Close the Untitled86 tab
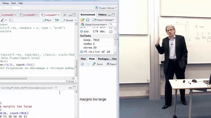 pos(37,15)
